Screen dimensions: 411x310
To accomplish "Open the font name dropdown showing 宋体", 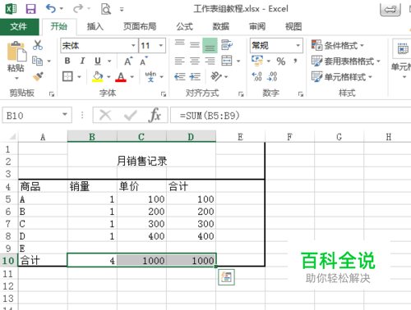I will tap(133, 45).
